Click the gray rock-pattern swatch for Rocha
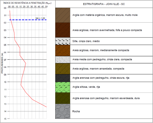The width and height of the screenshot is (153, 123). (x=63, y=111)
